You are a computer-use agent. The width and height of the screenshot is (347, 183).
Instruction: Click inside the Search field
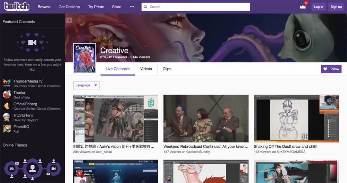pyautogui.click(x=196, y=7)
